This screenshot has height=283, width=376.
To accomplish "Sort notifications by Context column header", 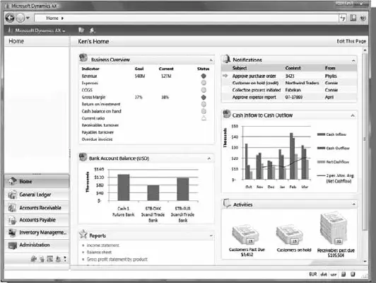I will click(x=293, y=68).
